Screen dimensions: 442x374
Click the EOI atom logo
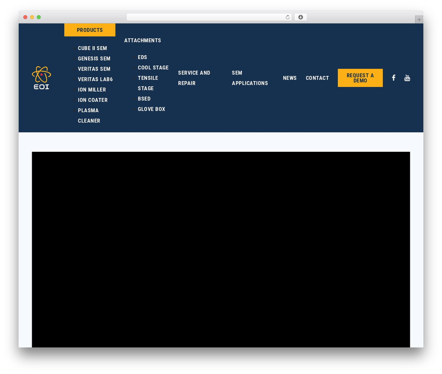tap(41, 78)
